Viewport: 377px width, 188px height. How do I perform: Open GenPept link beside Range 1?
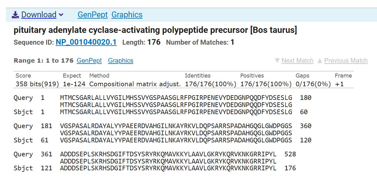tap(89, 60)
